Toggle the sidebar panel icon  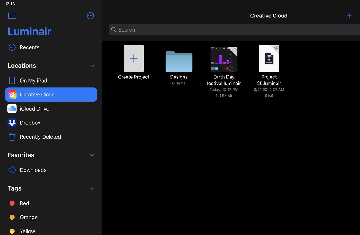12,16
